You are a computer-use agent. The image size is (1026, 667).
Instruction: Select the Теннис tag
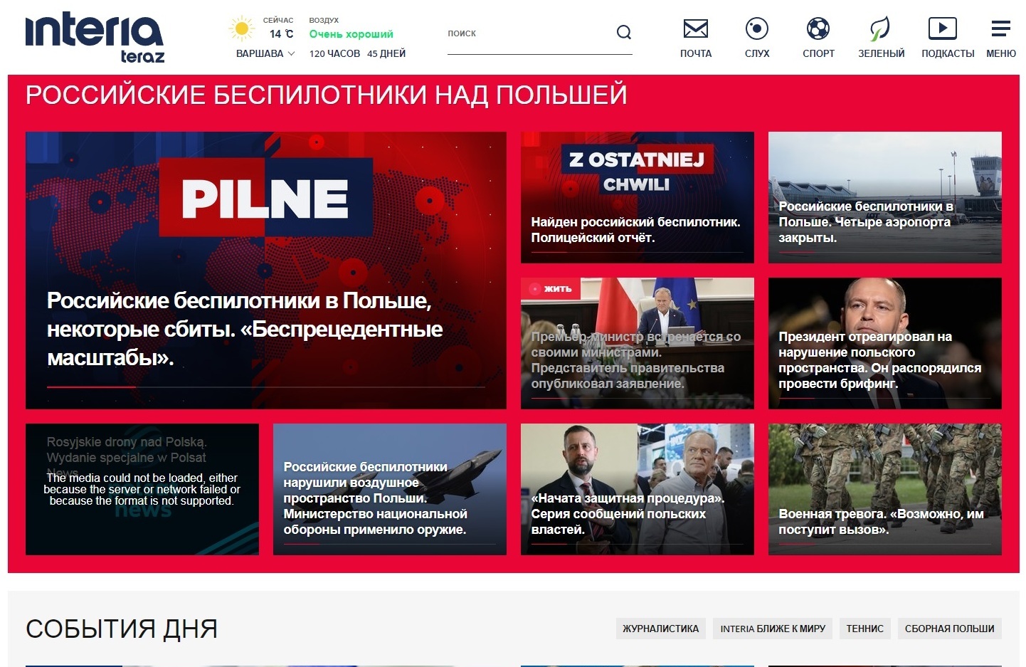[x=864, y=629]
